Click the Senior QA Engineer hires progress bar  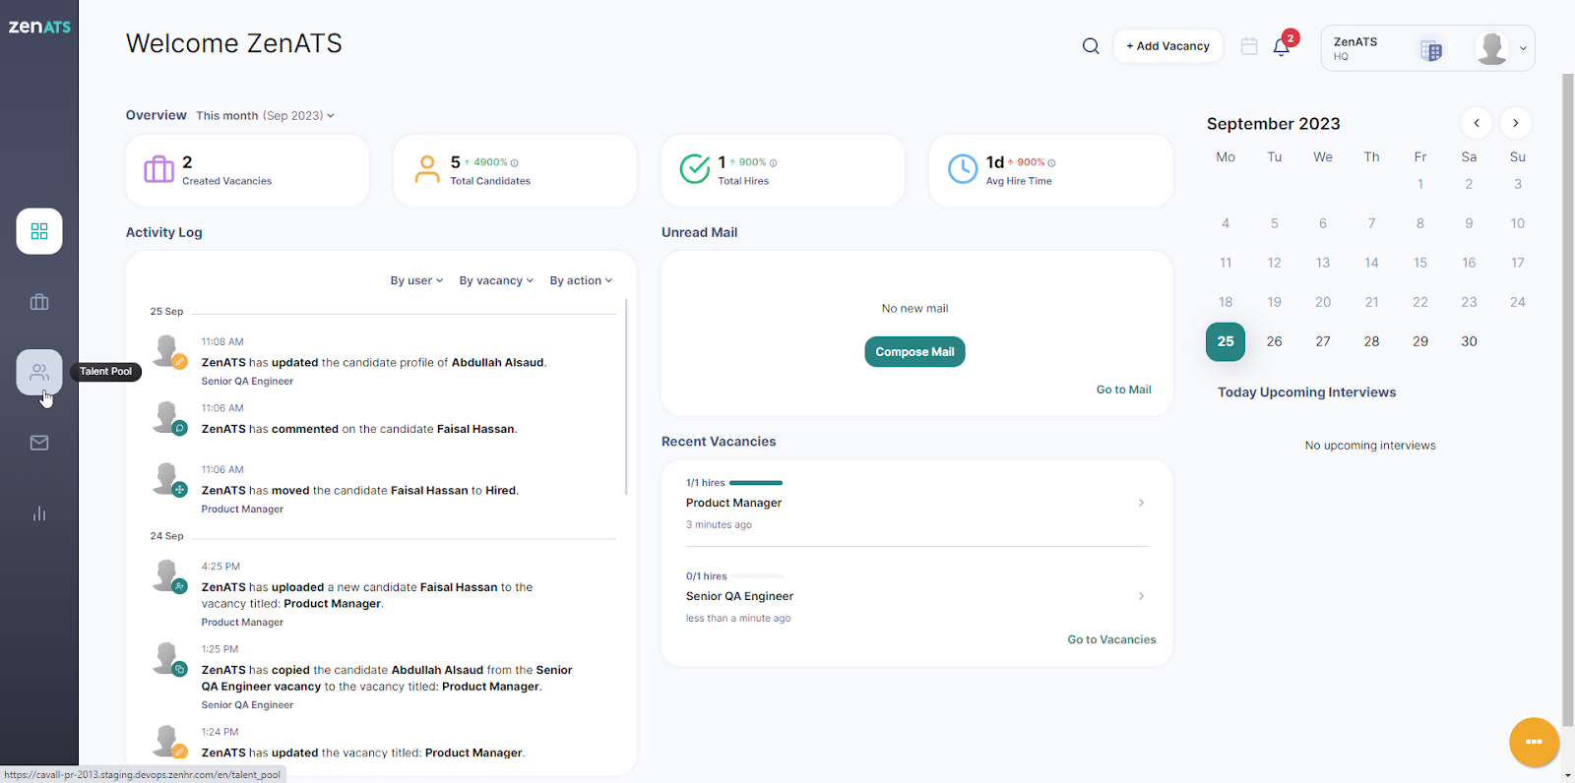click(x=756, y=576)
